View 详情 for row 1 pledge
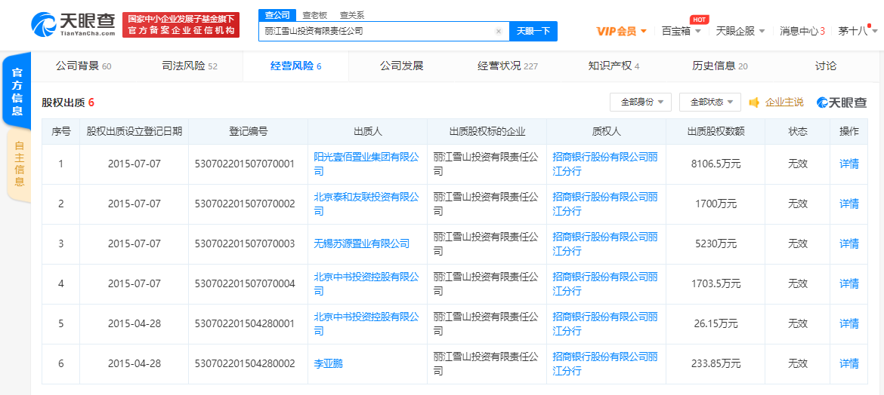 pyautogui.click(x=849, y=164)
